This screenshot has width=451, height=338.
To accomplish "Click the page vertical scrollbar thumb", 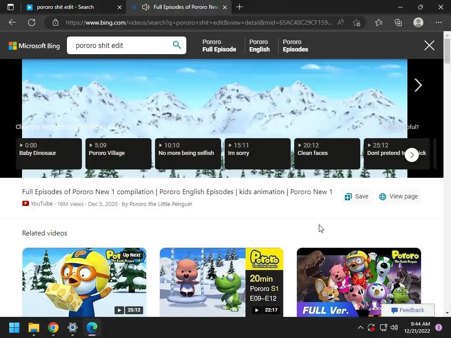I will 447,51.
